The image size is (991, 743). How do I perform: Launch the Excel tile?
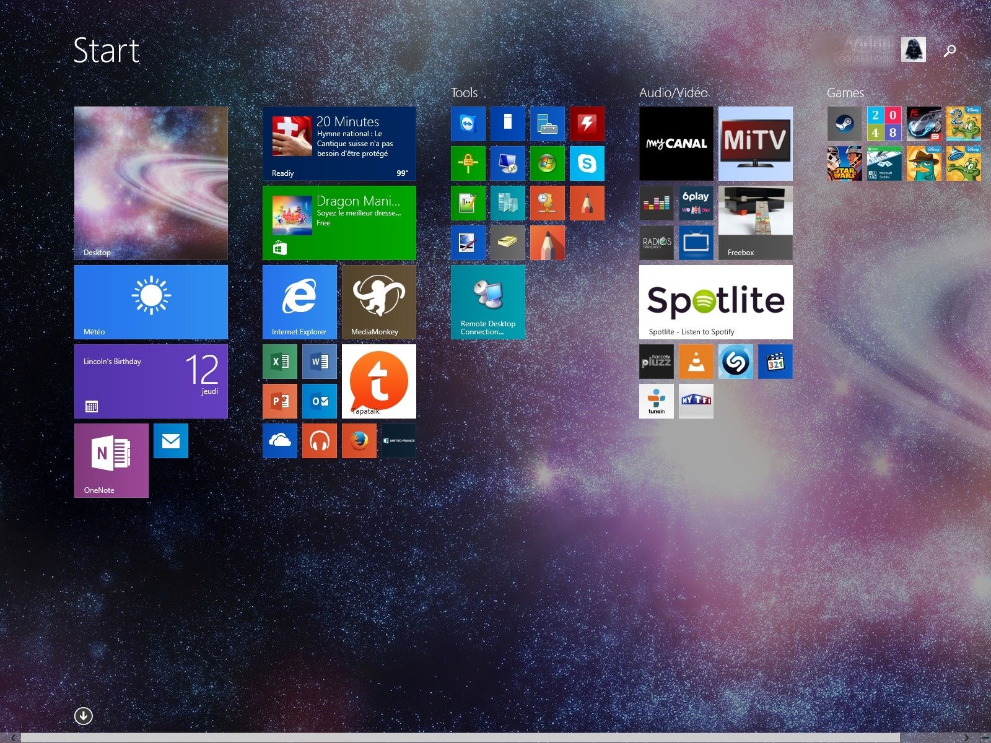(280, 362)
